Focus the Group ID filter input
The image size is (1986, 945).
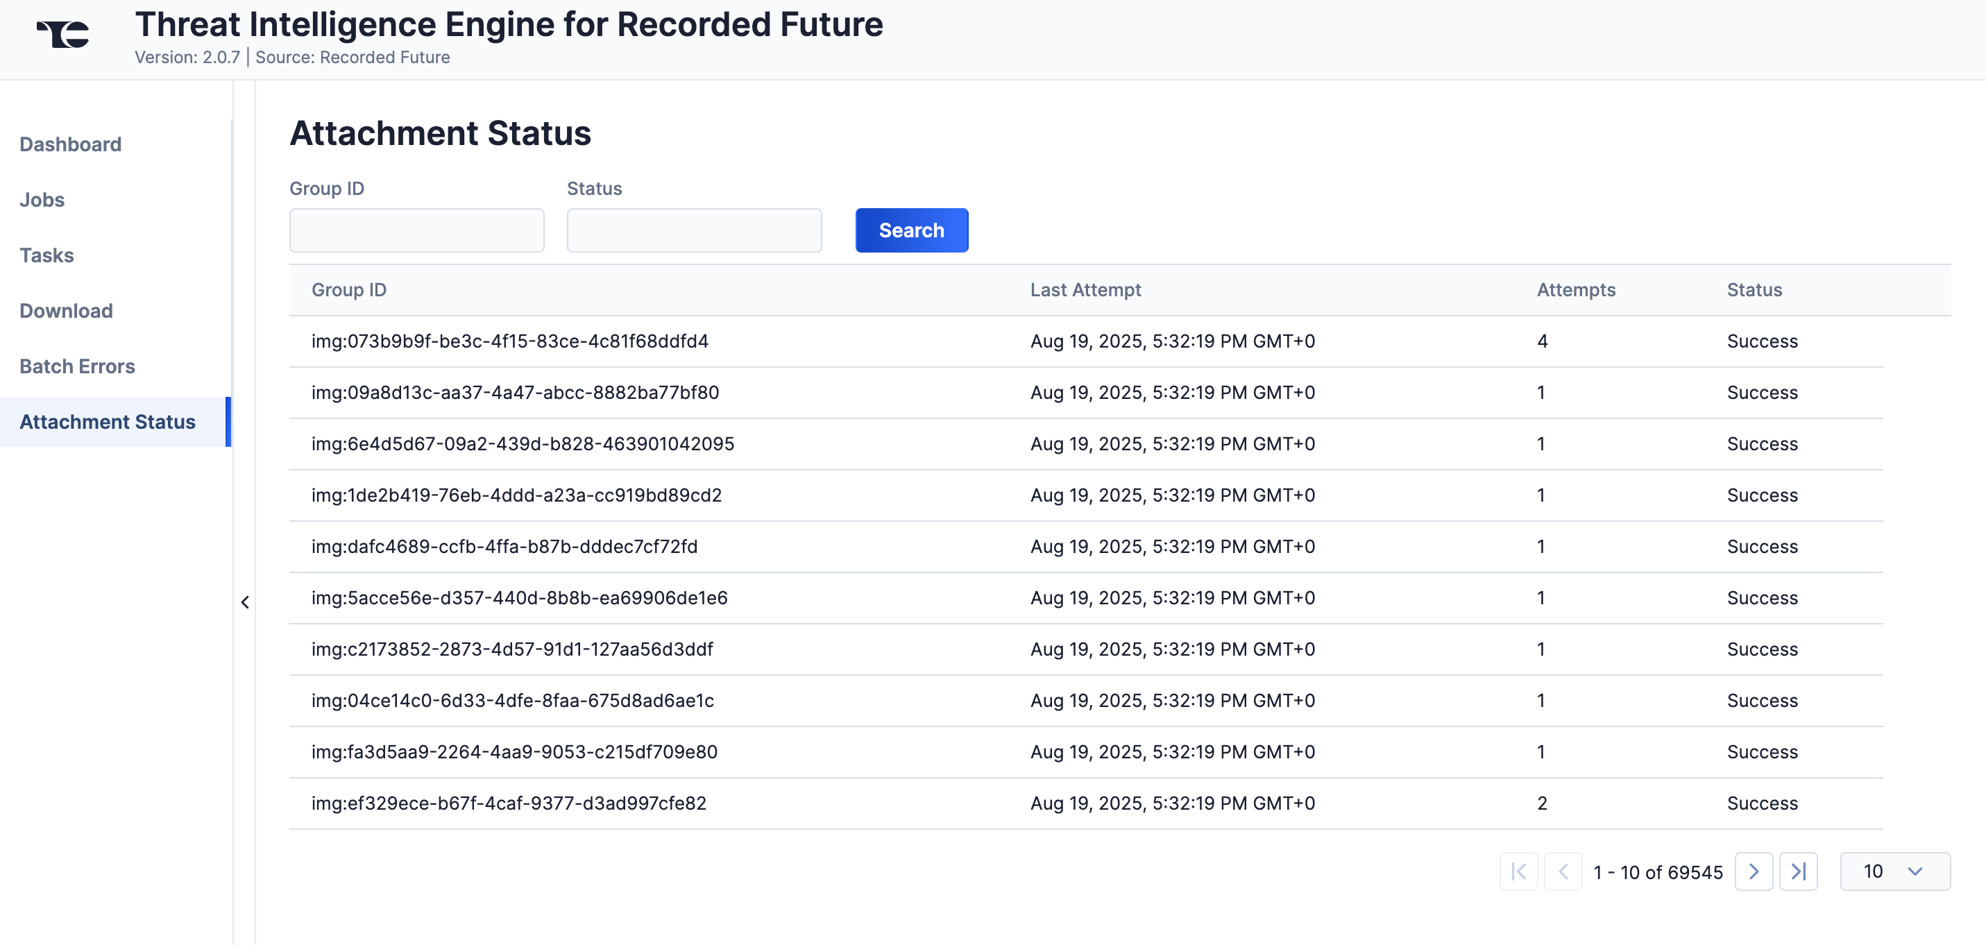tap(416, 230)
